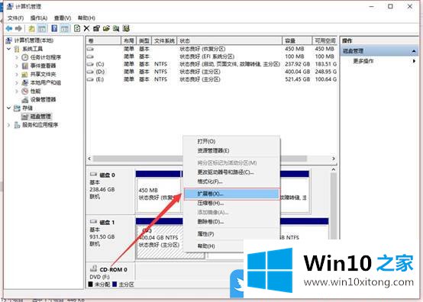423x302 pixels.
Task: Sort by the 文件系统 column header
Action: coord(164,40)
